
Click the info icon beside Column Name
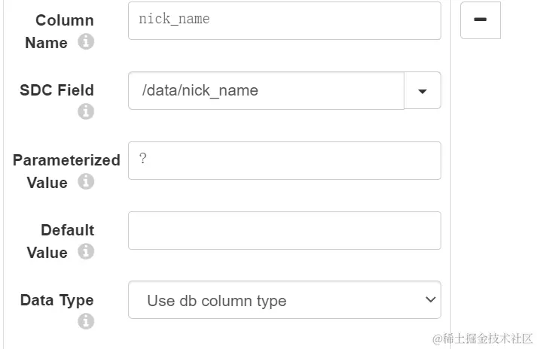(x=86, y=42)
